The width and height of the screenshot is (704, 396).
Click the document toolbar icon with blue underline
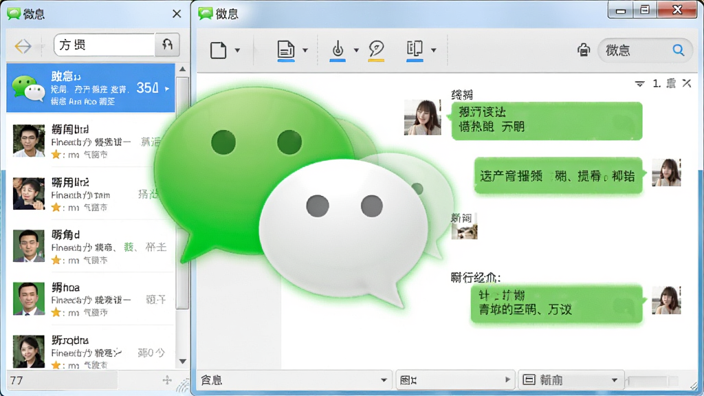tap(286, 50)
